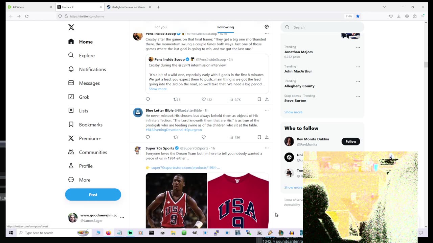Open Grok in the sidebar
Screen dimensions: 433x243
tap(79, 97)
